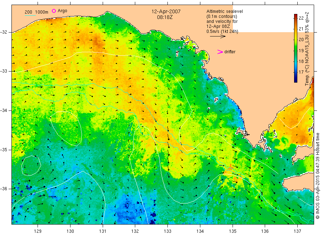Click the magenta Argo circle marker
Viewport: 322px width, 236px height.
click(54, 11)
